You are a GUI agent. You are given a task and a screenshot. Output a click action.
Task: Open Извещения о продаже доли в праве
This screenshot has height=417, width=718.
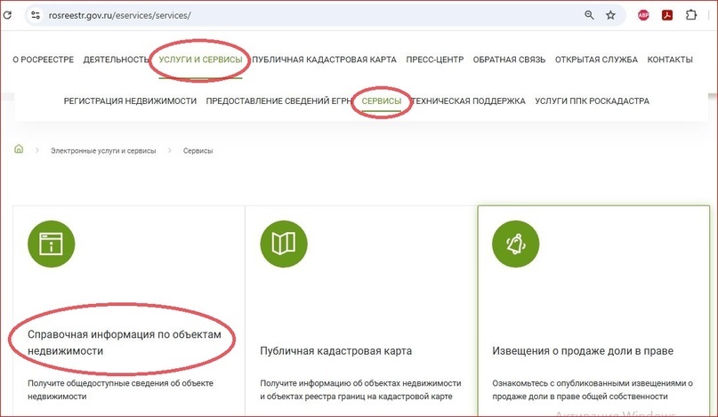point(583,350)
